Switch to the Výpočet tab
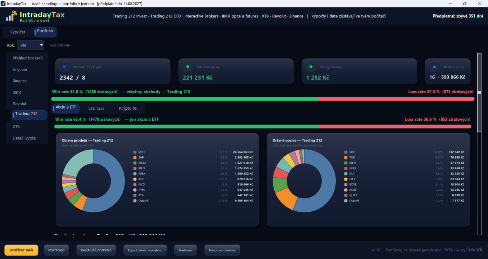The width and height of the screenshot is (488, 259). pos(17,32)
